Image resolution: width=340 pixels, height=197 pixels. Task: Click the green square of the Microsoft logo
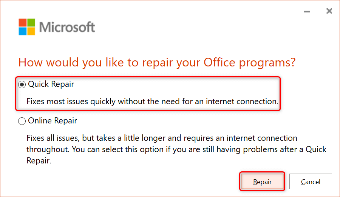tap(31, 23)
